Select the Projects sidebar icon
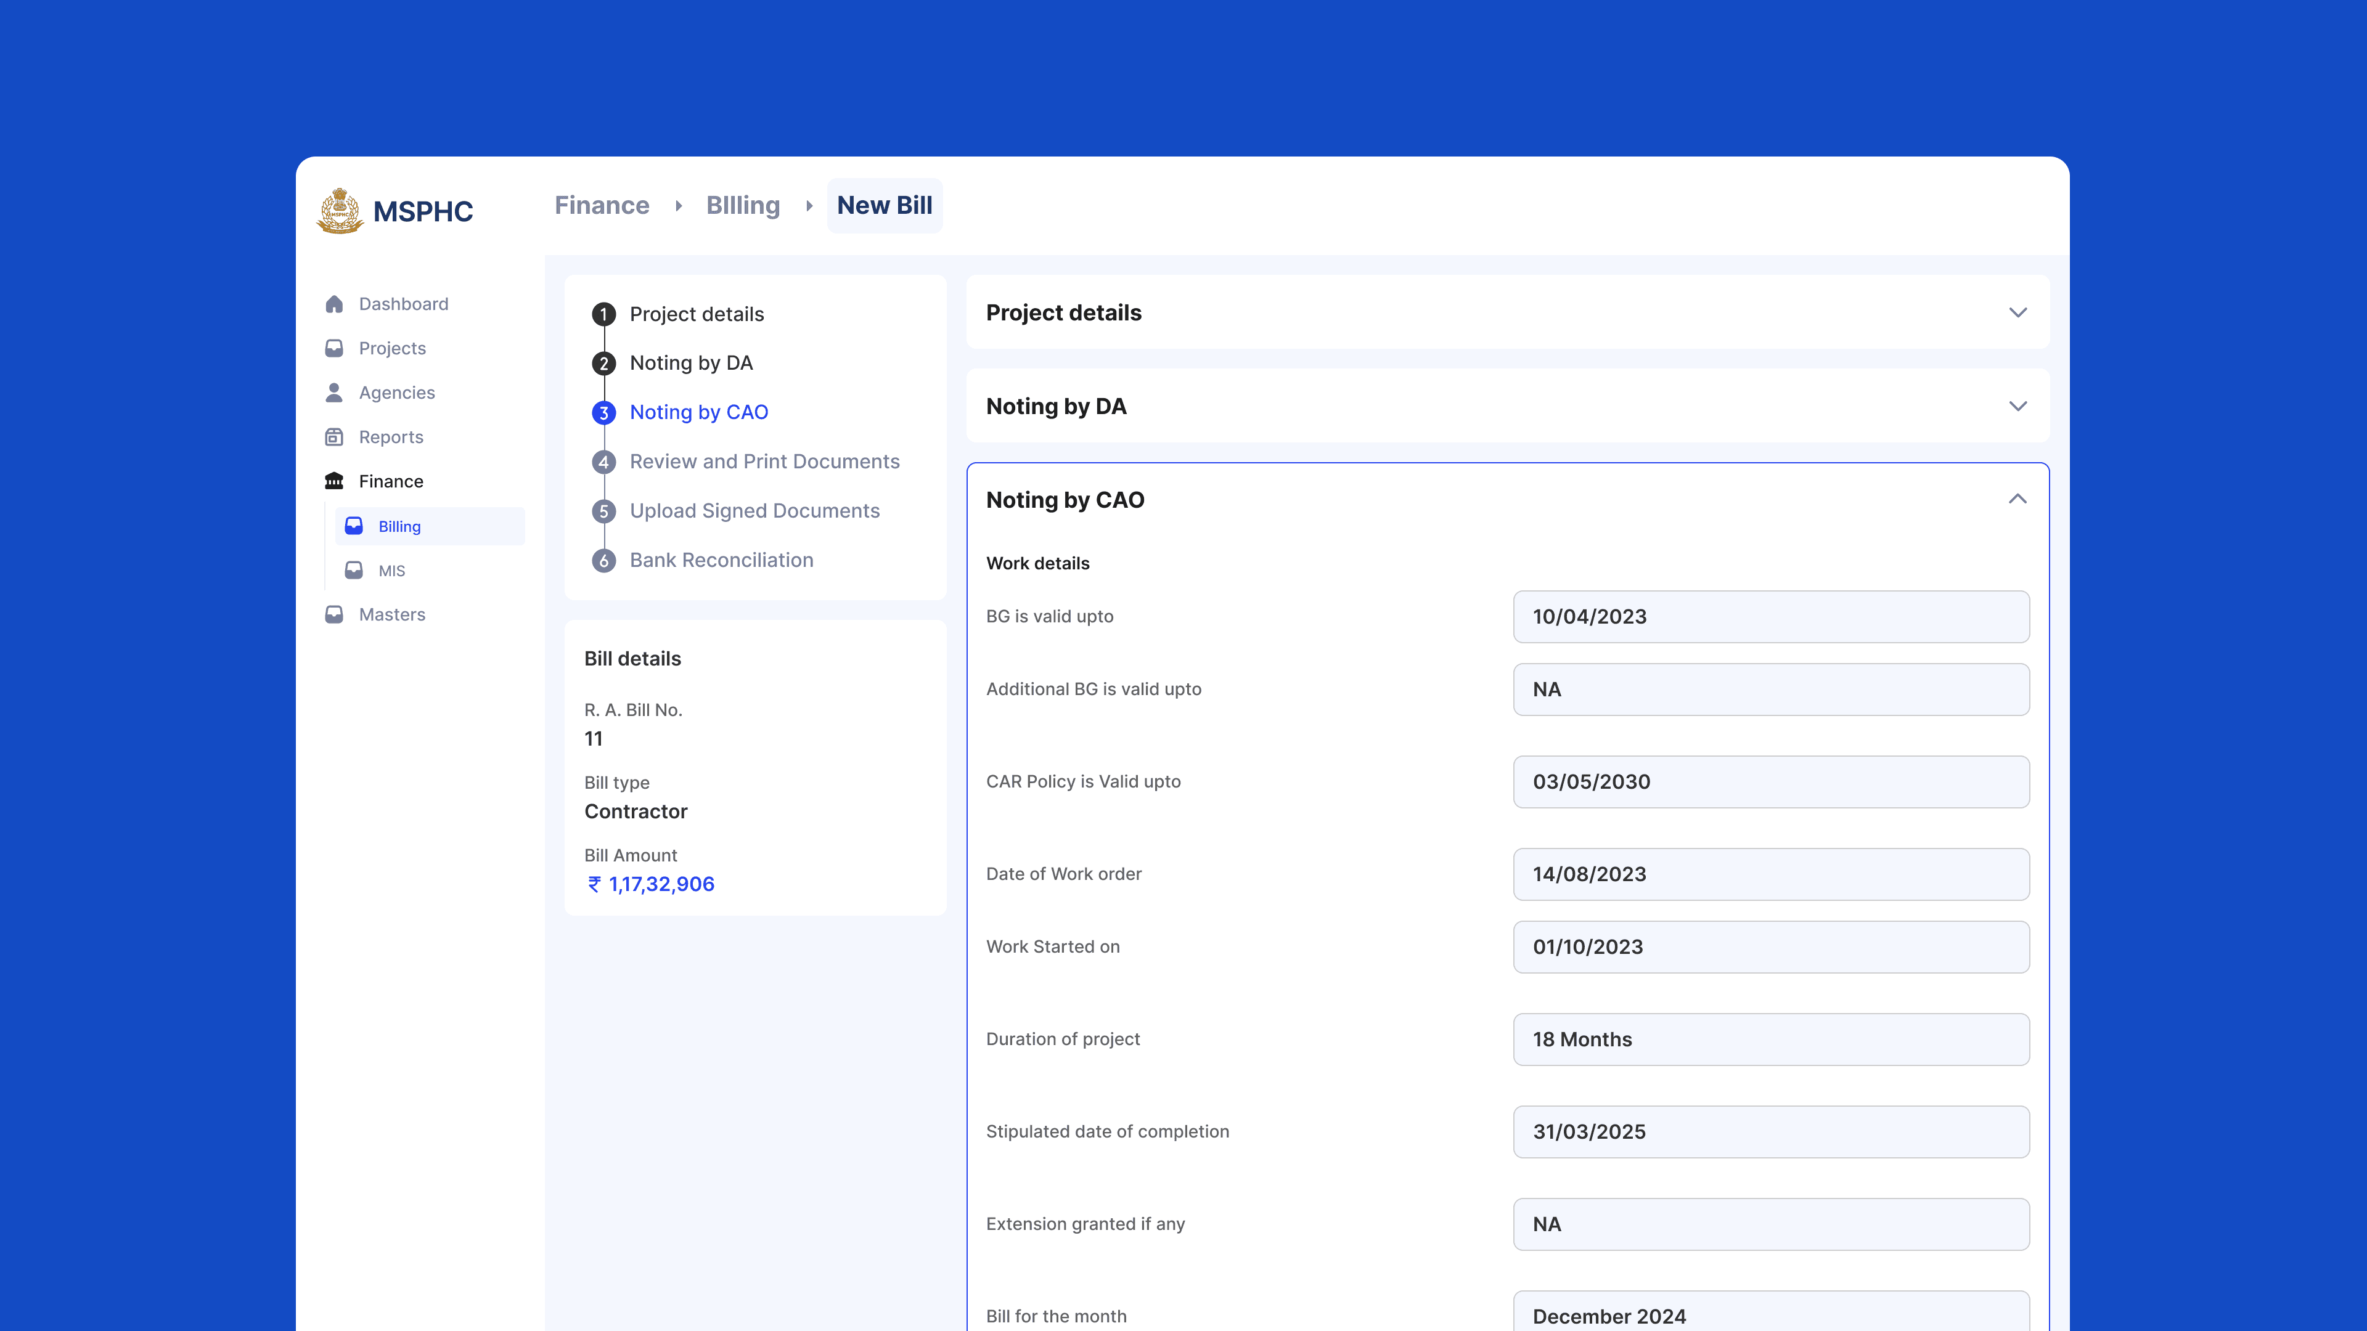Screen dimensions: 2367x1331 (x=335, y=347)
